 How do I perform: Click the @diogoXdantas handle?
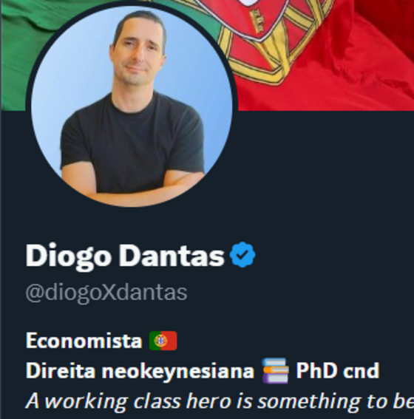point(106,293)
